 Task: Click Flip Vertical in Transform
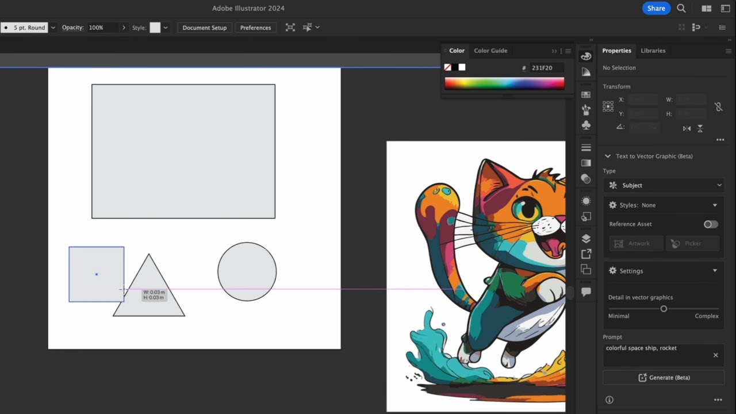(x=700, y=128)
